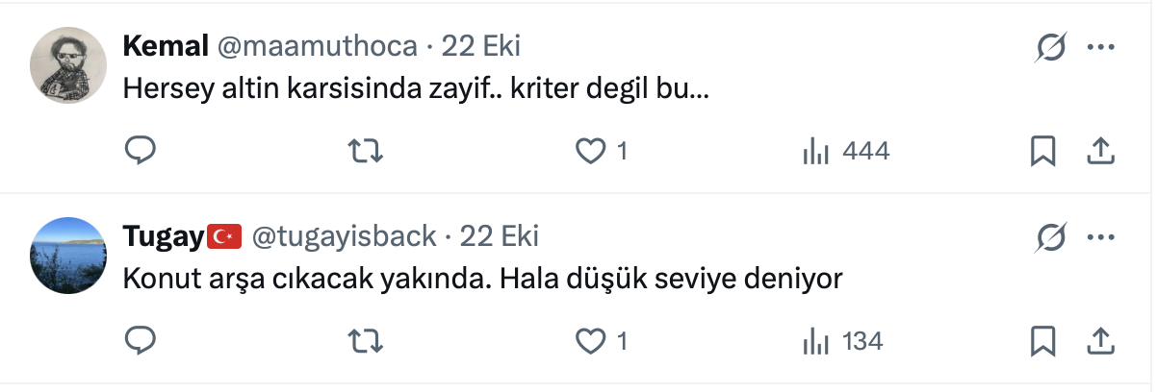Image resolution: width=1157 pixels, height=392 pixels.
Task: Open Tugay's profile avatar
Action: coord(66,255)
